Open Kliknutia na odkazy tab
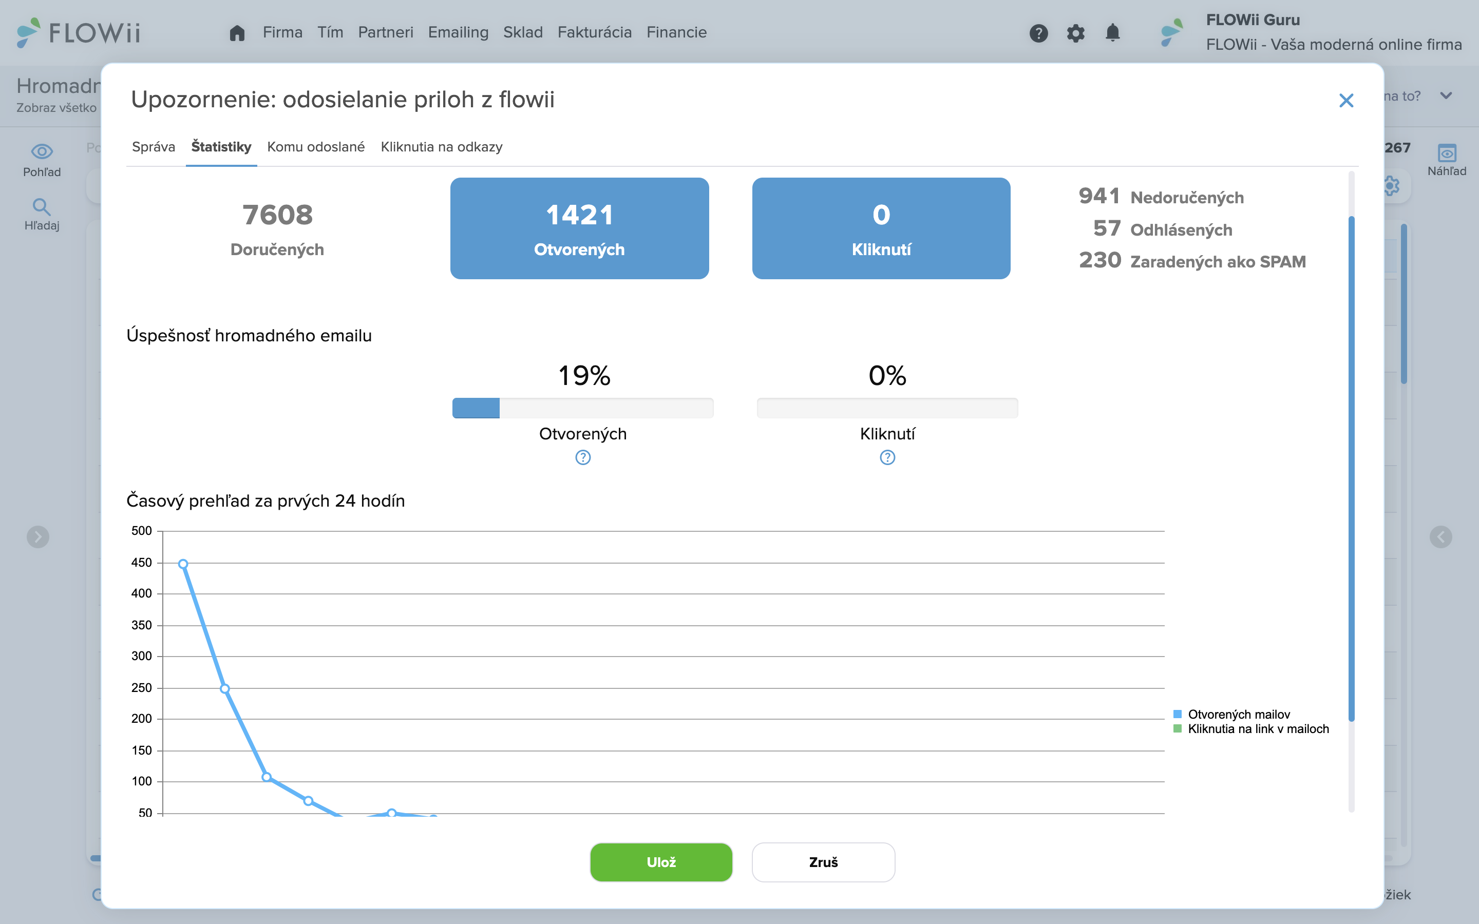The height and width of the screenshot is (924, 1479). (x=441, y=147)
